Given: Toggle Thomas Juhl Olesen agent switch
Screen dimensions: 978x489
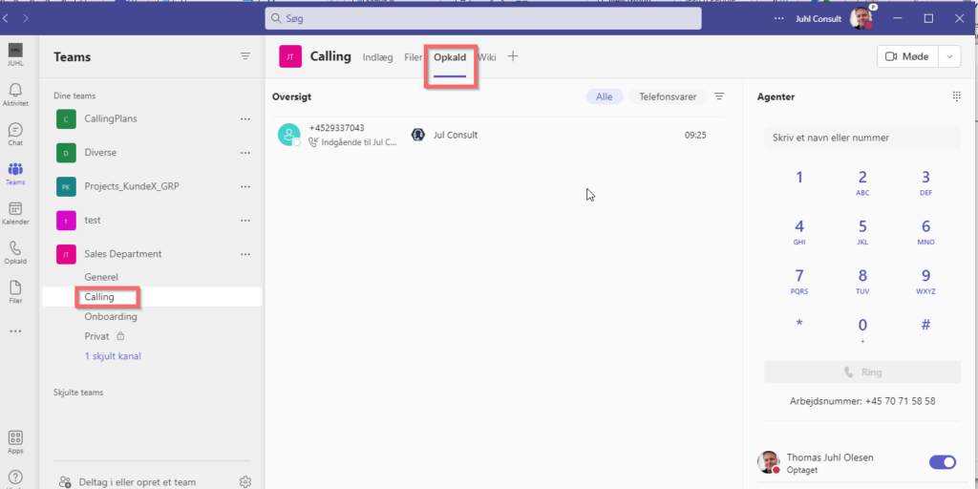Looking at the screenshot, I should click(943, 462).
